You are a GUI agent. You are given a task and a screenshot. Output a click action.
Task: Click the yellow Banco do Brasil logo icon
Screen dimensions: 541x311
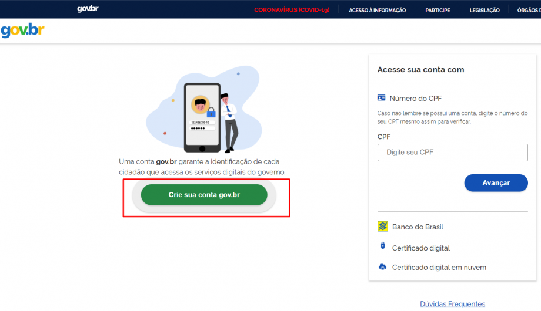coord(382,227)
